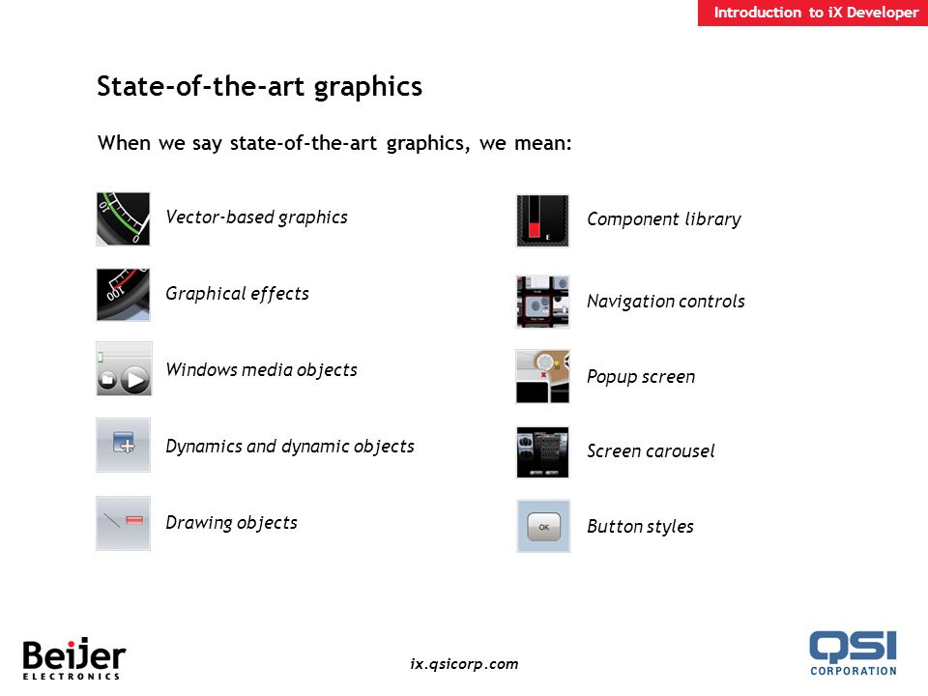This screenshot has height=696, width=928.
Task: Click the 'When we say state-of-the-art graphics' sentence
Action: [x=334, y=143]
